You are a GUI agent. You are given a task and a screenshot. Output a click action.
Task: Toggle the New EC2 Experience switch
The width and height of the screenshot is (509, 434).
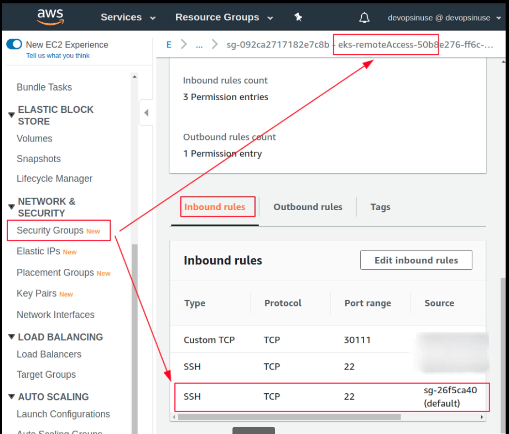tap(14, 44)
